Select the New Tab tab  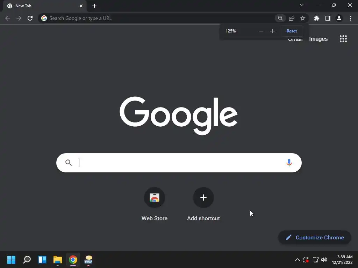[45, 6]
